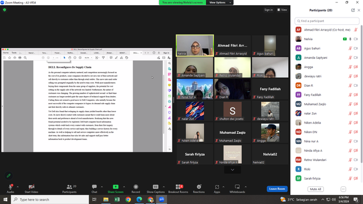
Task: Open the Chat icon
Action: [94, 186]
